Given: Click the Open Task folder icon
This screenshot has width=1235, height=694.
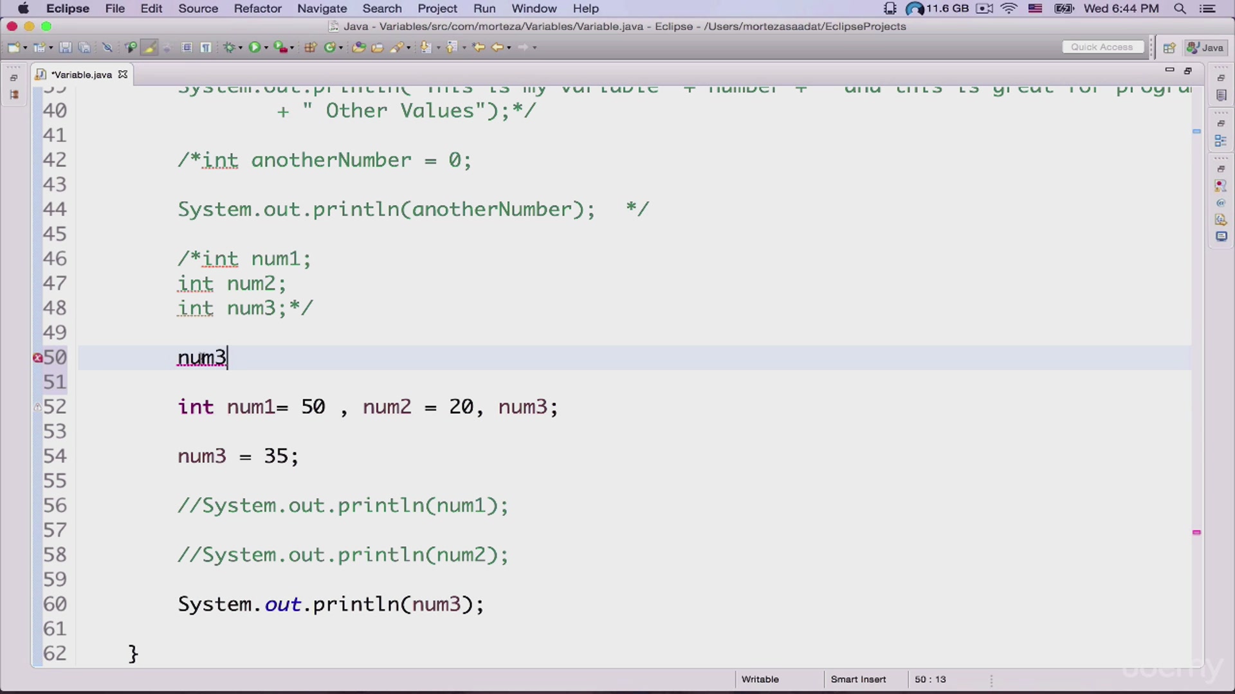Looking at the screenshot, I should pyautogui.click(x=378, y=48).
